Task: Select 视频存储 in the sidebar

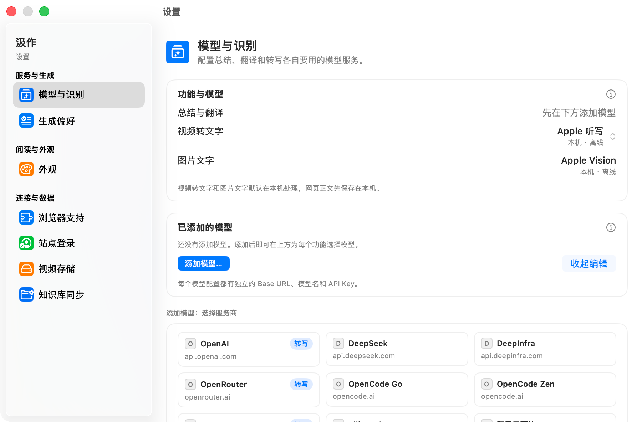Action: pos(79,269)
